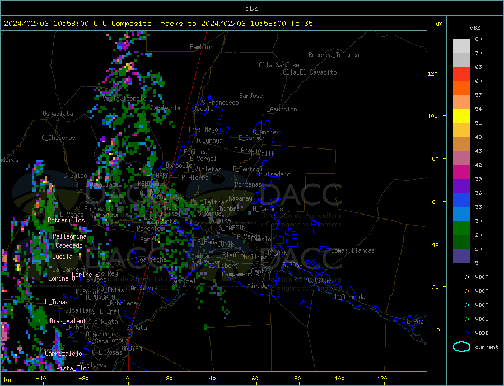Screen dimensions: 504x386
Task: Click the '0' tick on right km axis
Action: [438, 329]
